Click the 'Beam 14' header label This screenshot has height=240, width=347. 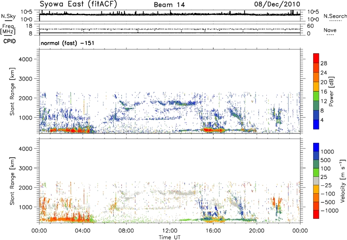pos(169,5)
